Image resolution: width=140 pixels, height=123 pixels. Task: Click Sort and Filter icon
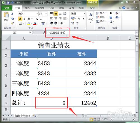coord(117,13)
